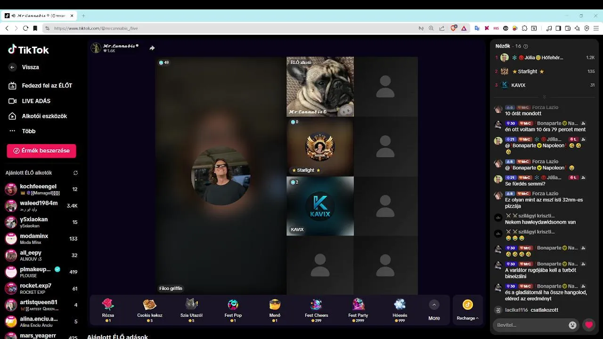Open alina.enciu.a... live channel
This screenshot has height=339, width=603.
(x=41, y=322)
